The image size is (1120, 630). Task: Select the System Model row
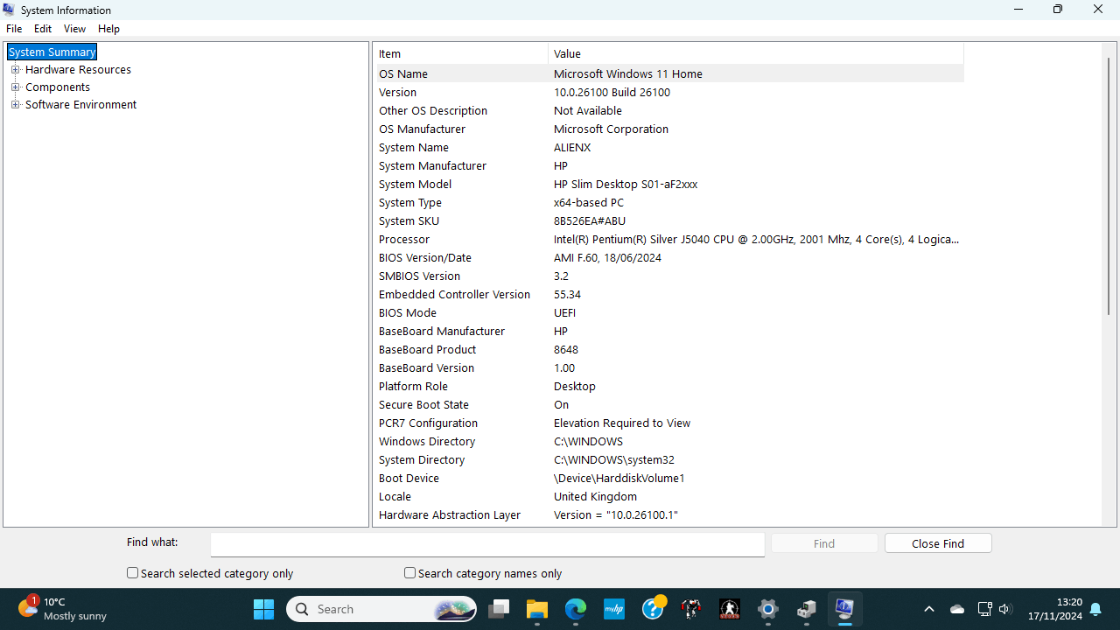(670, 185)
